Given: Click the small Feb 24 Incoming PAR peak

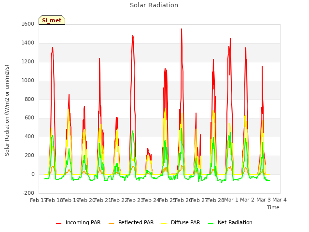Looking at the screenshot, I should point(148,148).
